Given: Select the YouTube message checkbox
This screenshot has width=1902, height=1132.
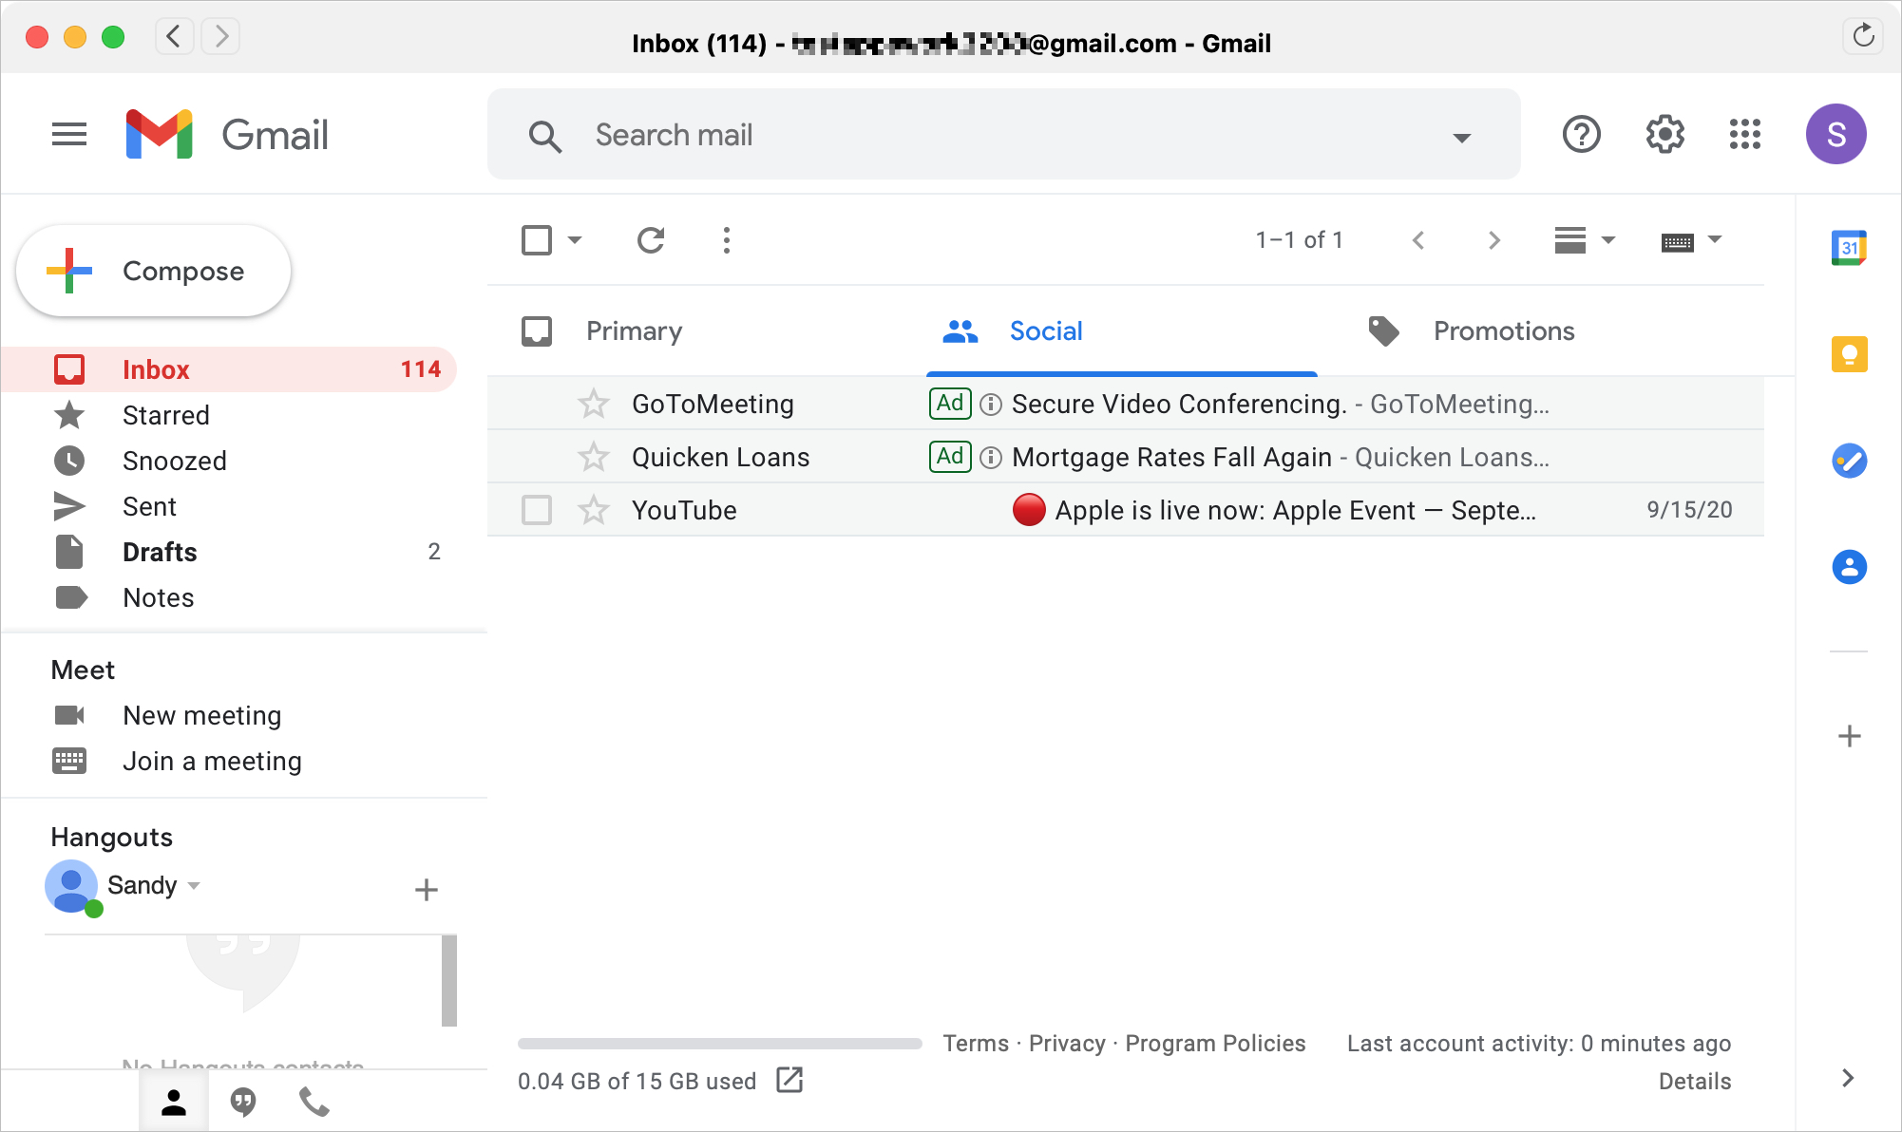Looking at the screenshot, I should 537,510.
